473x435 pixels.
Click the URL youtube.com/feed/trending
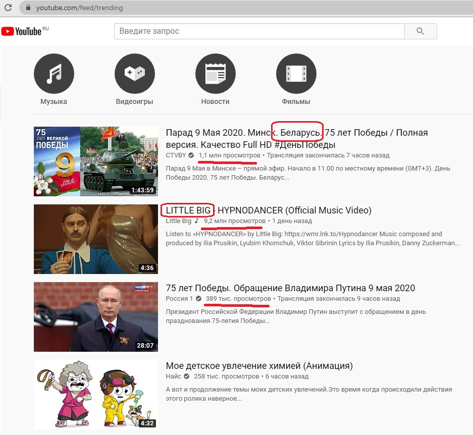[80, 8]
